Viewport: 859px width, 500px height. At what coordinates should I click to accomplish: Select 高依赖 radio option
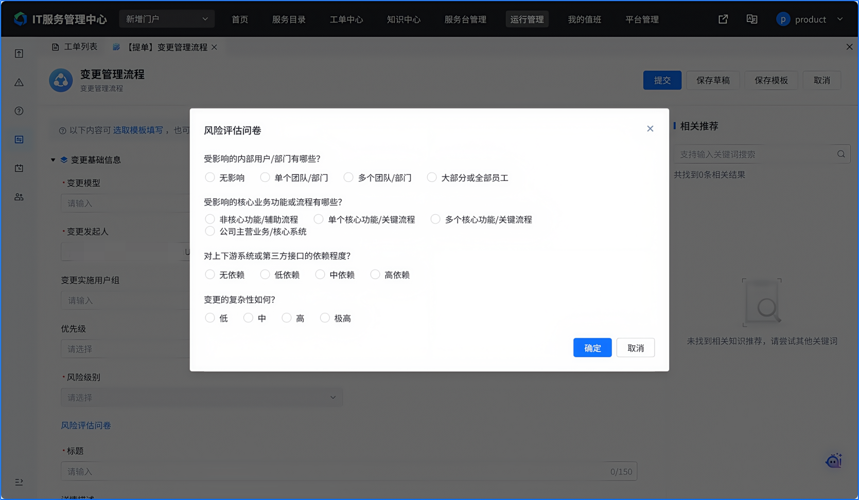click(x=375, y=274)
